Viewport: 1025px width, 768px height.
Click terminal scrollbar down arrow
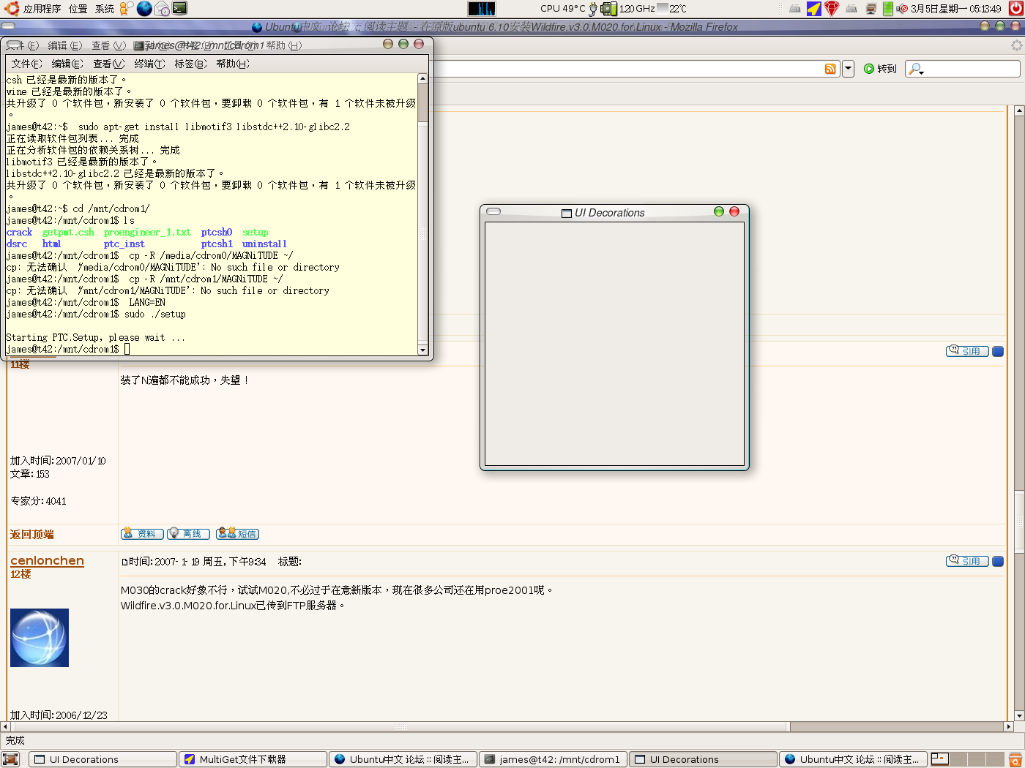422,350
